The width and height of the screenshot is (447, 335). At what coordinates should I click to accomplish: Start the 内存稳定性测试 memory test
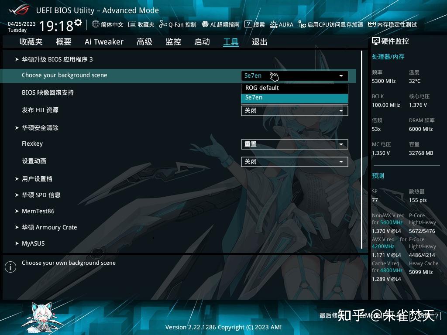(x=392, y=24)
